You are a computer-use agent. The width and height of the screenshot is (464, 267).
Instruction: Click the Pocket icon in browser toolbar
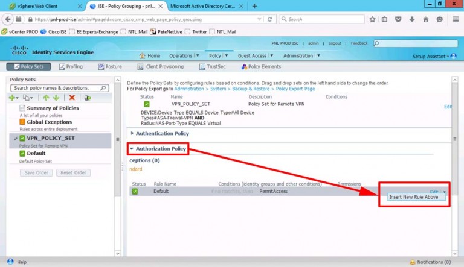(x=398, y=19)
